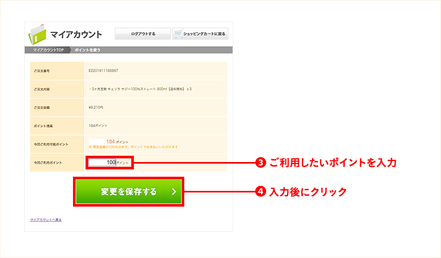Click the ご注文番号 label
Screen dimensions: 441x258
(x=41, y=71)
